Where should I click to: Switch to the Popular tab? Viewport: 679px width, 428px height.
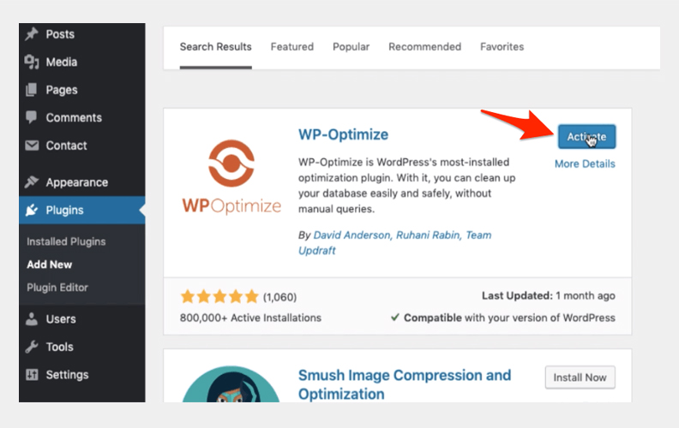351,47
